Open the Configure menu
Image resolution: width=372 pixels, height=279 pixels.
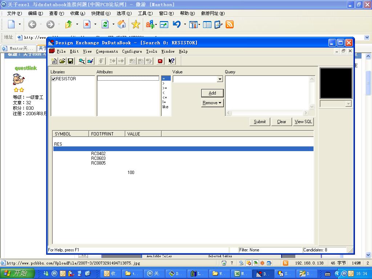[132, 51]
